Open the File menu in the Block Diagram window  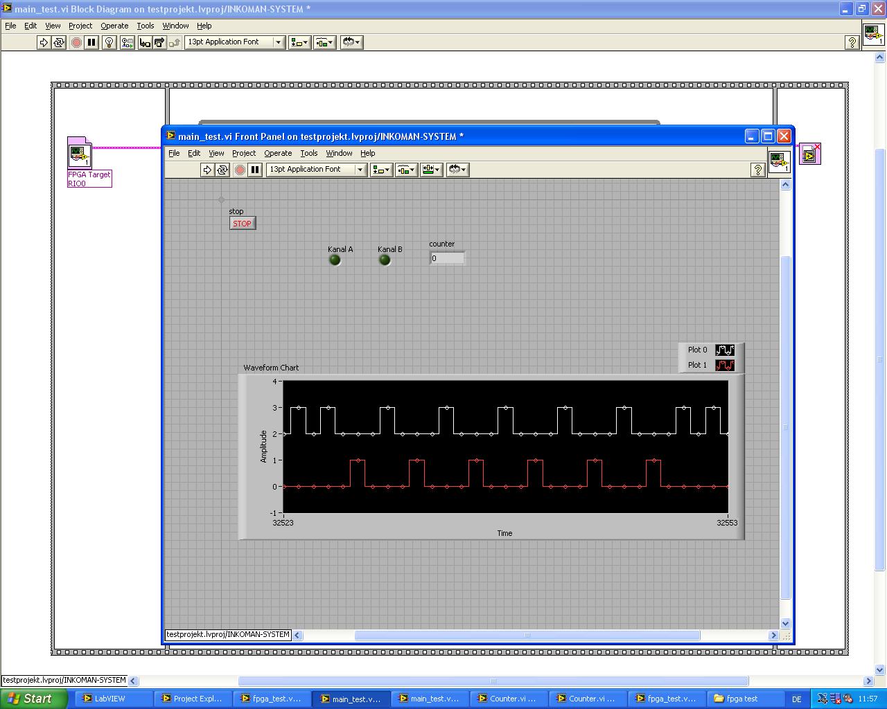pyautogui.click(x=10, y=26)
